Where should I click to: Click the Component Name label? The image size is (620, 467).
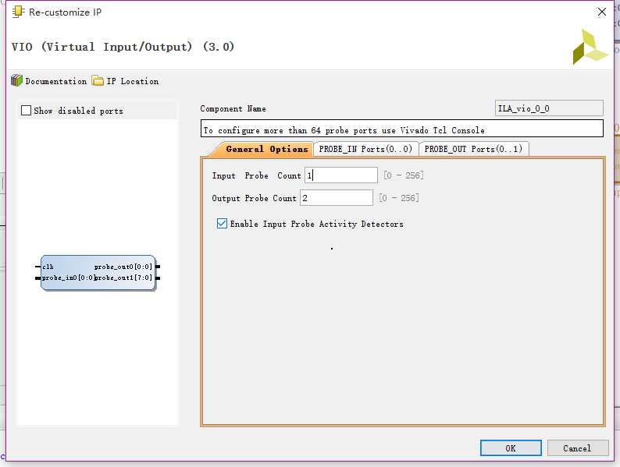(233, 108)
